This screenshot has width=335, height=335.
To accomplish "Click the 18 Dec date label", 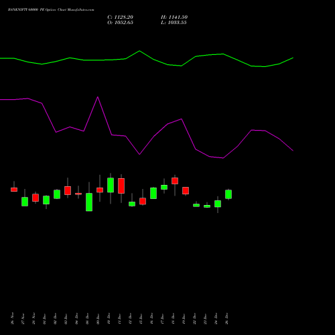I will click(x=173, y=318).
